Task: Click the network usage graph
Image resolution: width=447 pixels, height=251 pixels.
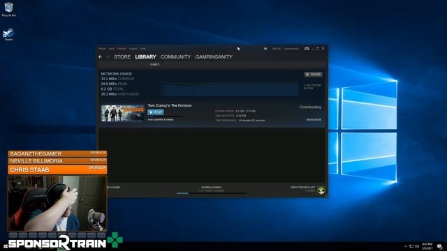Action: (230, 89)
